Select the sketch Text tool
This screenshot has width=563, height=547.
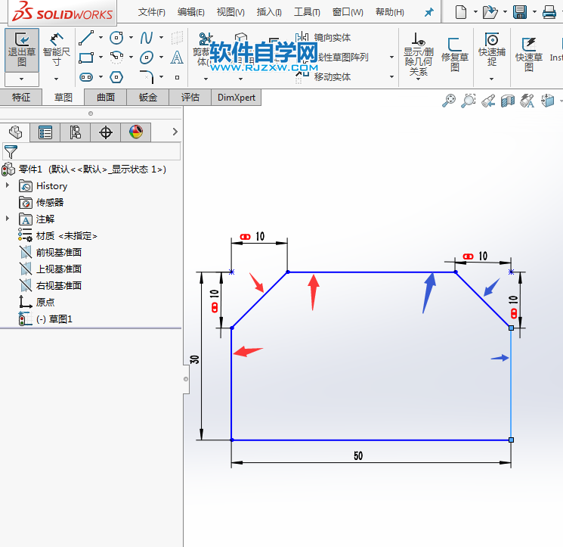177,57
